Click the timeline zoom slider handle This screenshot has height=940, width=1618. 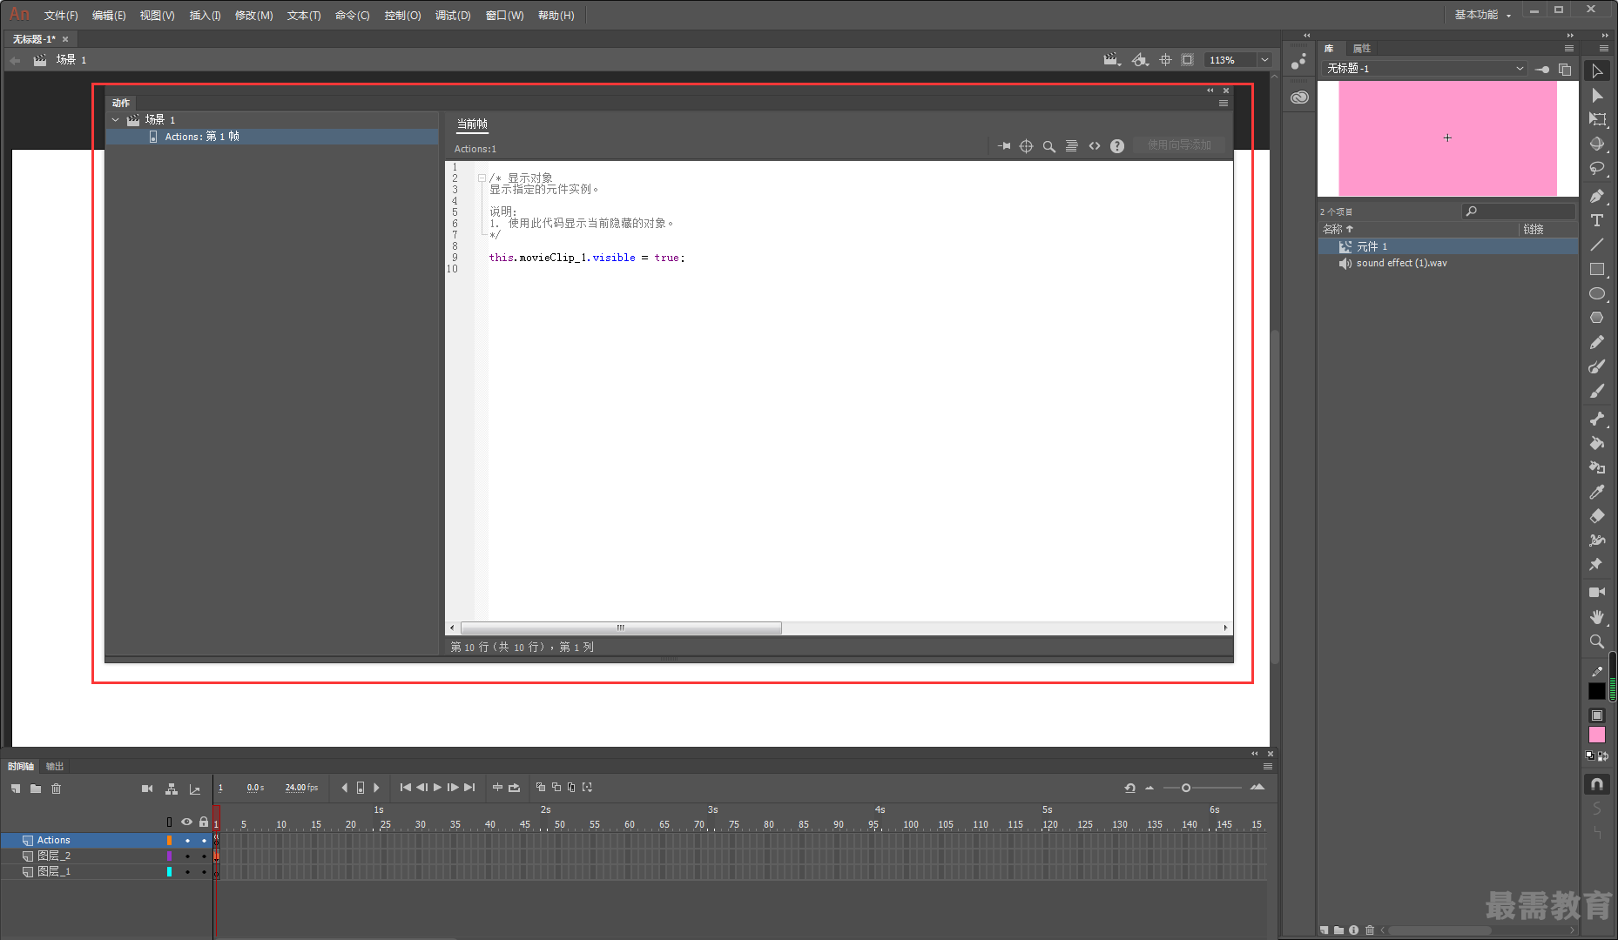[x=1185, y=788]
